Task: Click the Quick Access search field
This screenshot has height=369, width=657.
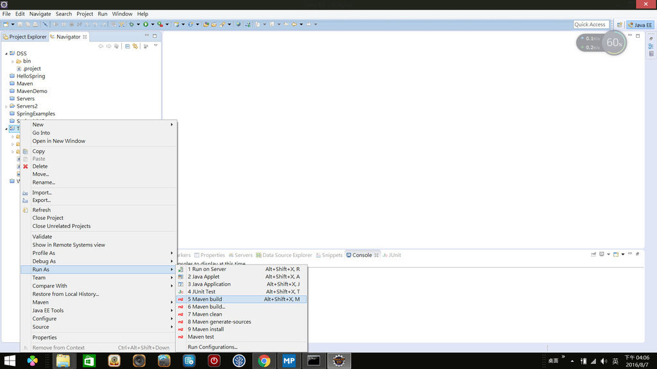Action: [x=591, y=25]
